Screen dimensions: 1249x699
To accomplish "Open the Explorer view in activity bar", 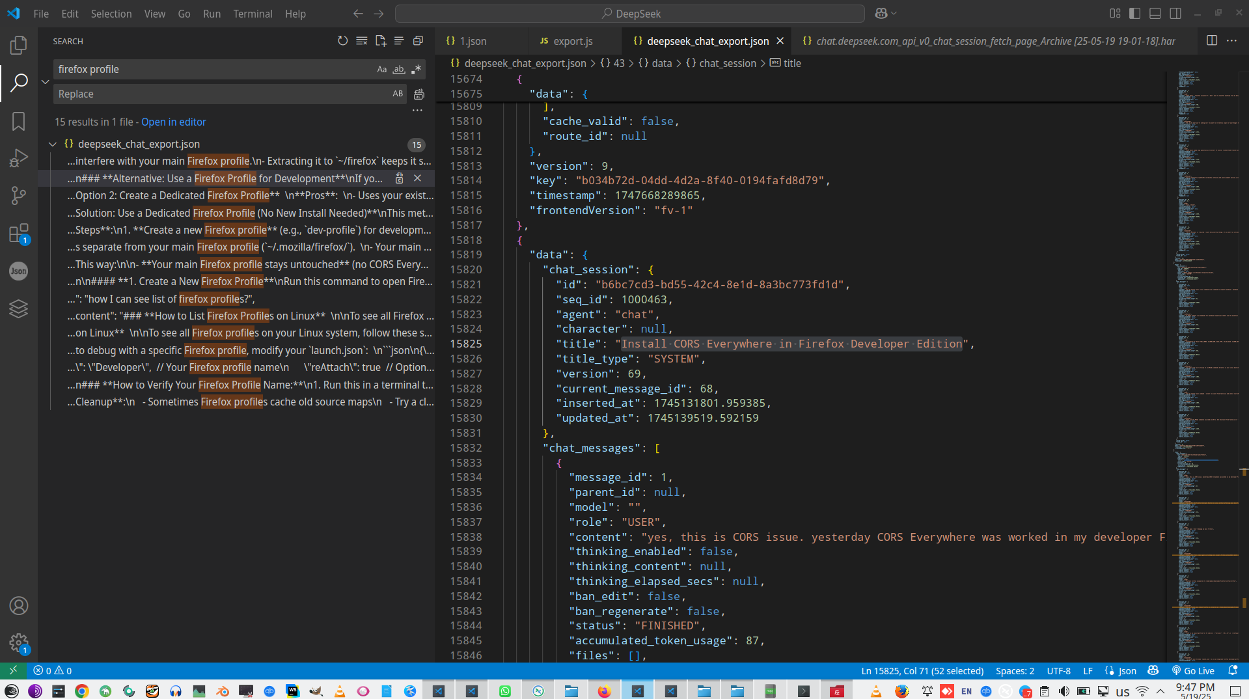I will tap(18, 45).
